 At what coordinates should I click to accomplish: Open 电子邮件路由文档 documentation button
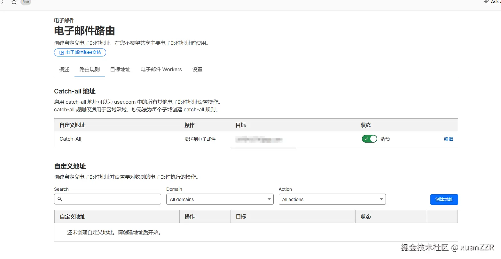(x=80, y=52)
